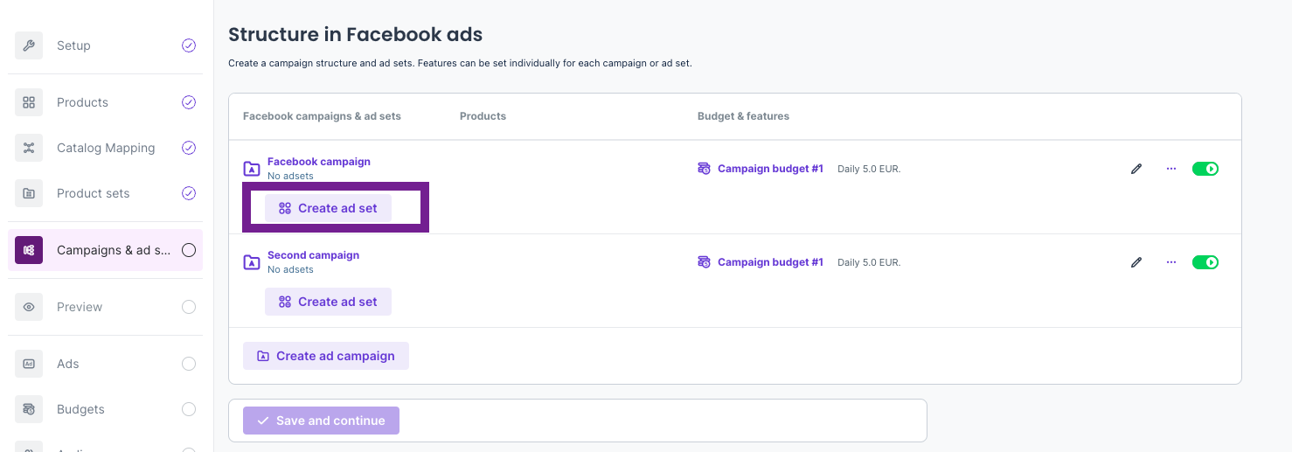Open Campaign budget #1 in Facebook campaign row
The width and height of the screenshot is (1292, 452).
(x=770, y=169)
